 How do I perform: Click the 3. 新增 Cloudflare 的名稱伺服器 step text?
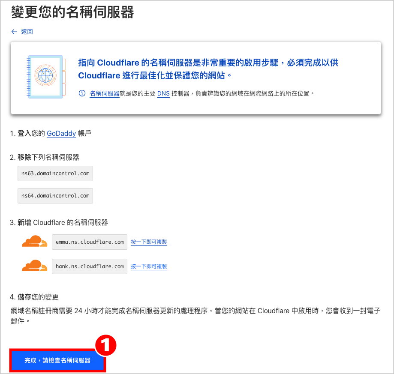59,222
